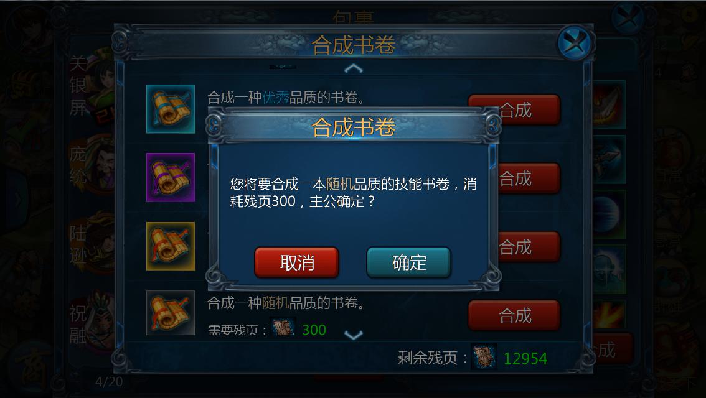Image resolution: width=706 pixels, height=398 pixels.
Task: Click the 残页 icon beside 12954
Action: click(x=484, y=357)
